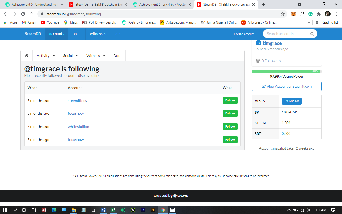Expand the Activity dropdown
This screenshot has width=342, height=214.
click(x=46, y=56)
